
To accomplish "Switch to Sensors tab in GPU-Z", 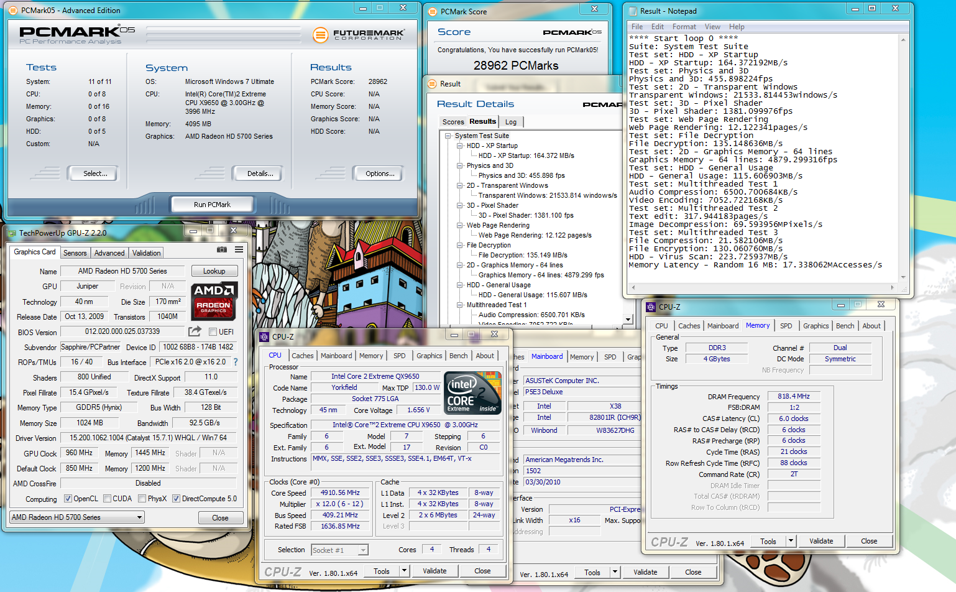I will tap(75, 252).
